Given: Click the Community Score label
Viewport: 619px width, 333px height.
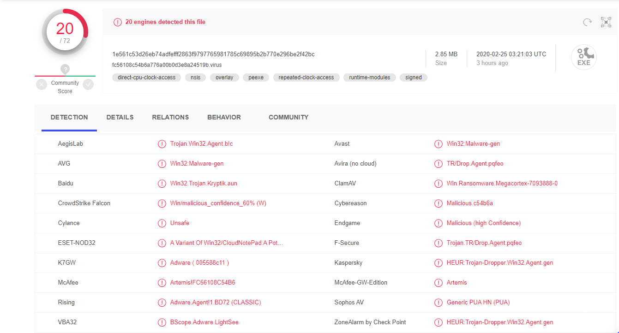Looking at the screenshot, I should pyautogui.click(x=65, y=87).
